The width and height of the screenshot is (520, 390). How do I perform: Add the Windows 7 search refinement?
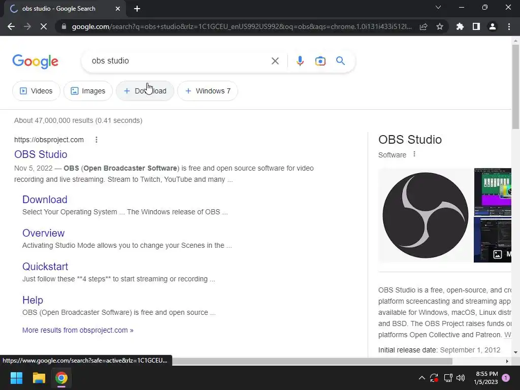tap(208, 91)
